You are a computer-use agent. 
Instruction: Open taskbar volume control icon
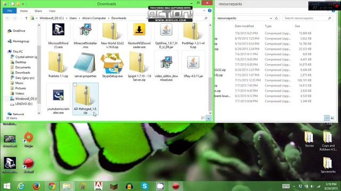tap(312, 186)
